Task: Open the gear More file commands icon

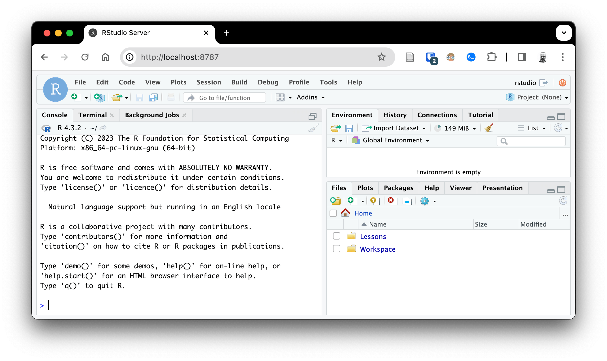Action: pos(424,201)
